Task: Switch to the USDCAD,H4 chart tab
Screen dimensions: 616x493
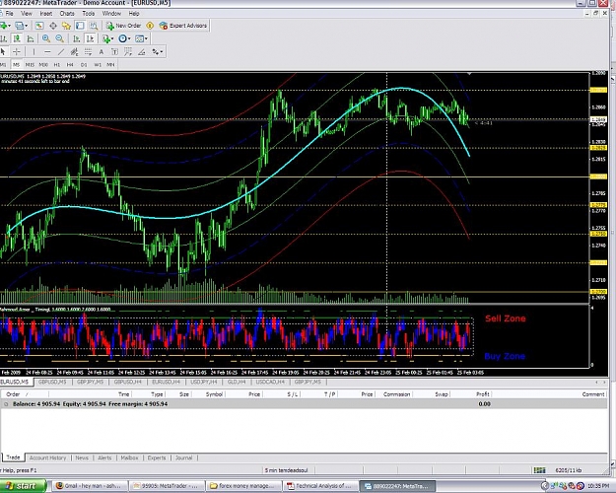Action: [270, 382]
